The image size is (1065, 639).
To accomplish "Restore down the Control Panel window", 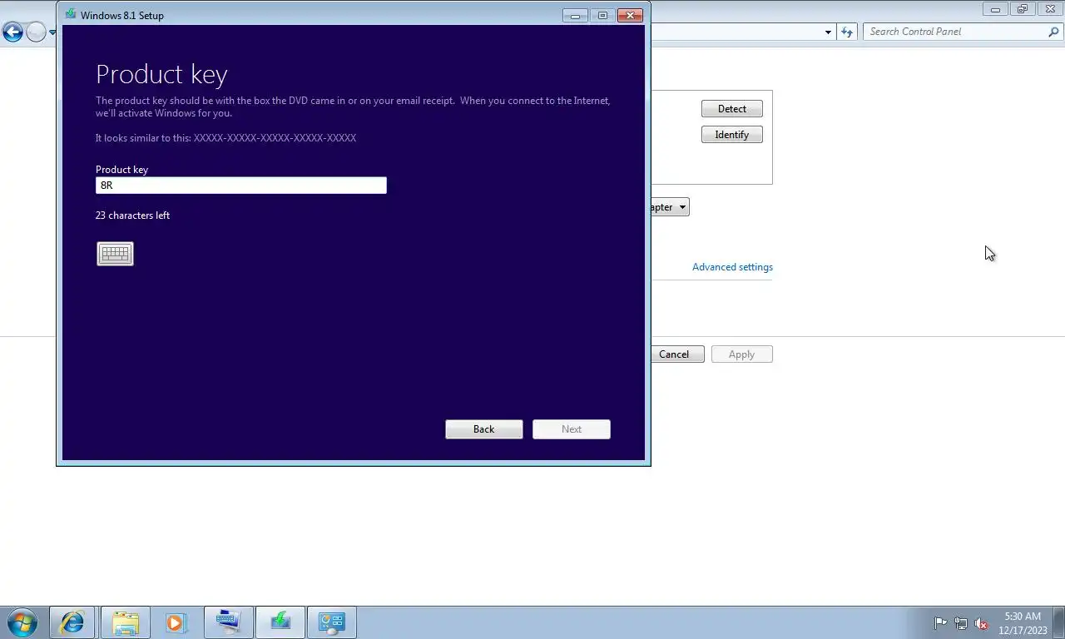I will coord(1023,9).
